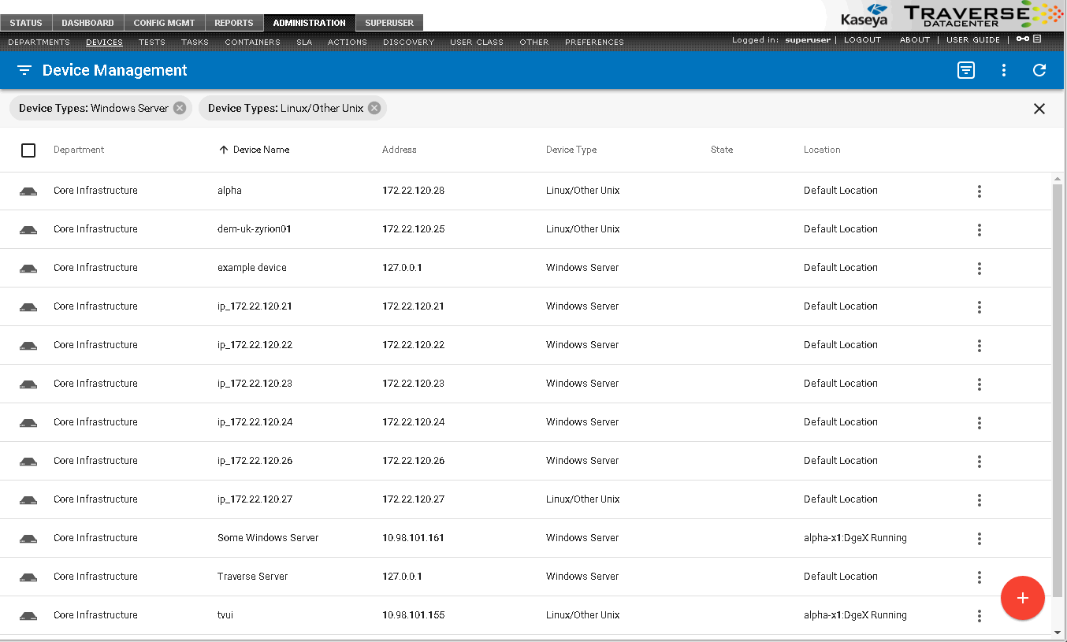
Task: Click device icon for alpha row
Action: pyautogui.click(x=28, y=191)
